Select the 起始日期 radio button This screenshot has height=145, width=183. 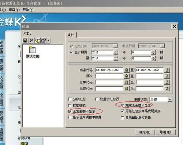click(72, 46)
